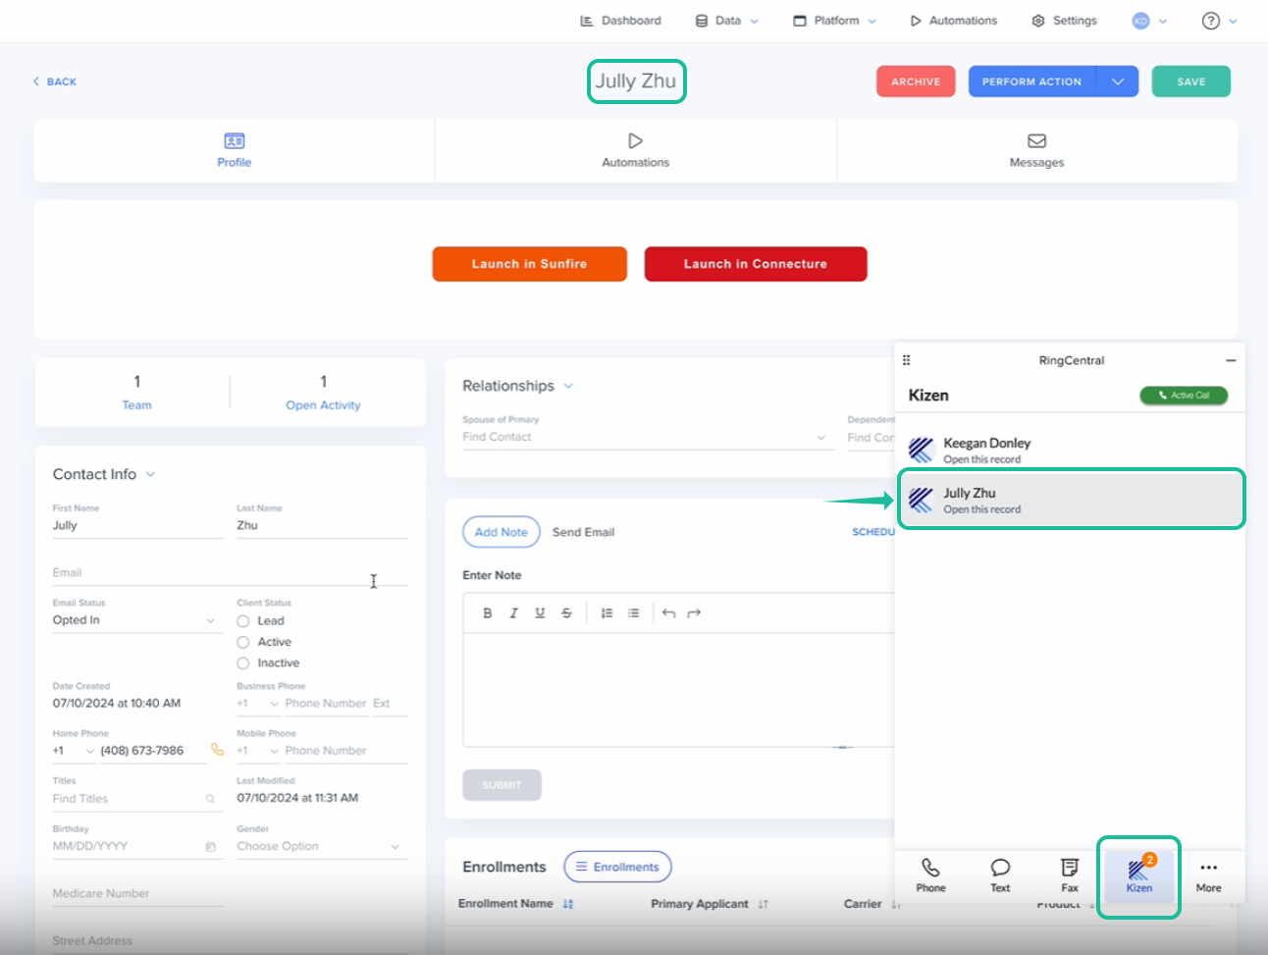
Task: Click the user avatar in the top bar
Action: pos(1140,21)
